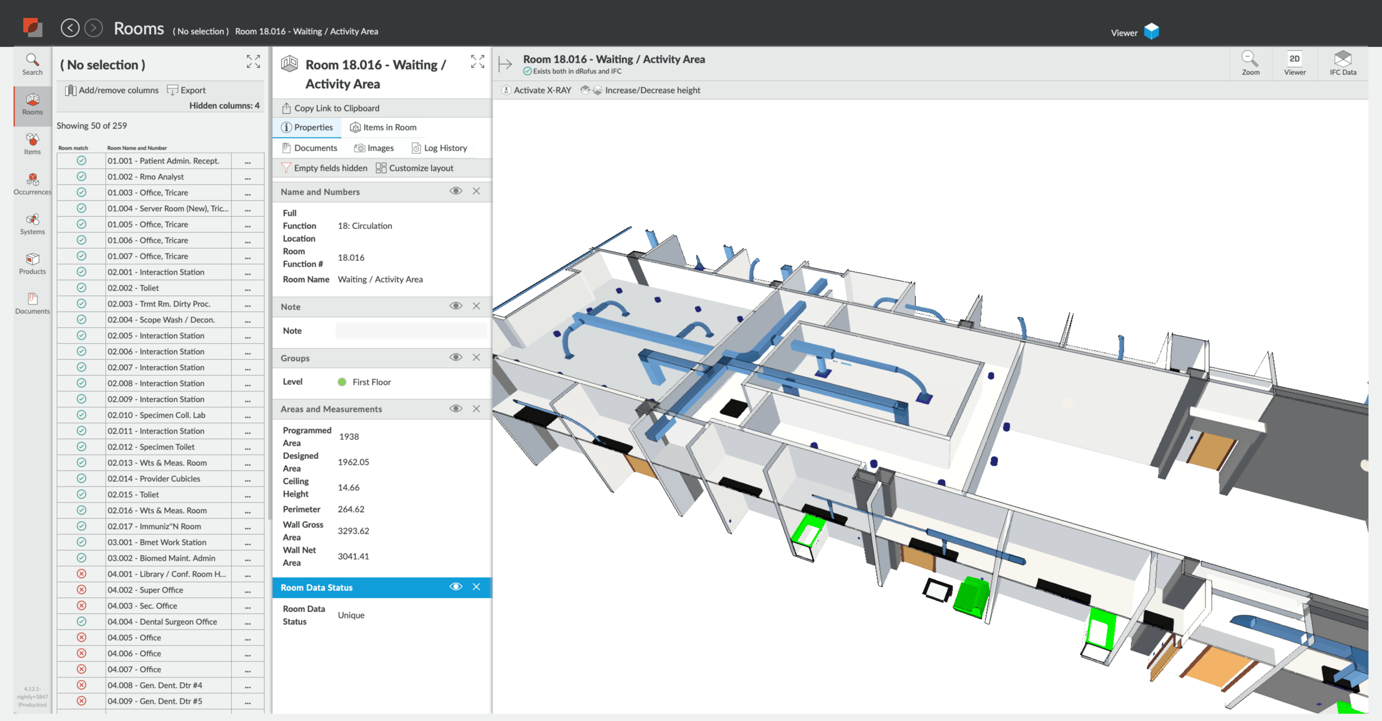
Task: Switch to 2D Viewer mode
Action: click(1294, 63)
